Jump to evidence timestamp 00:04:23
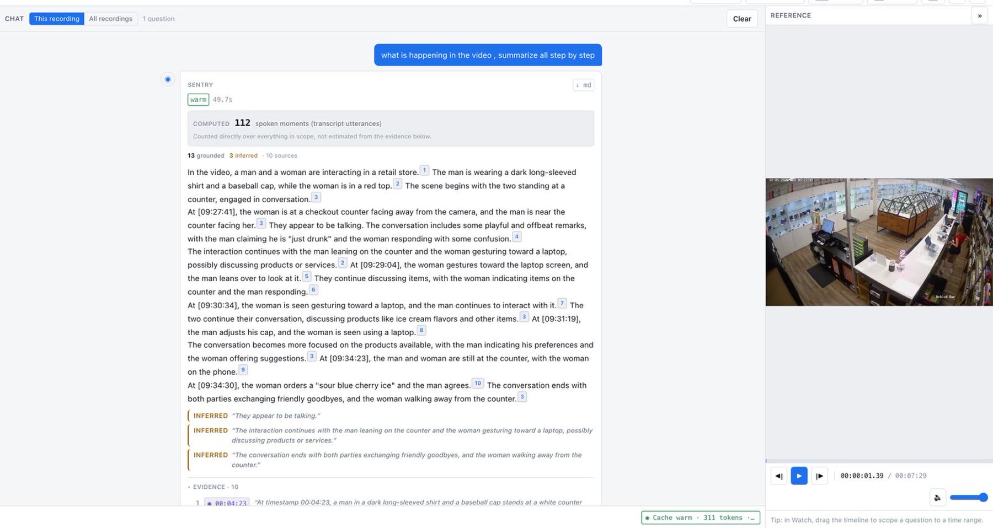Screen dimensions: 993x528 pos(227,503)
